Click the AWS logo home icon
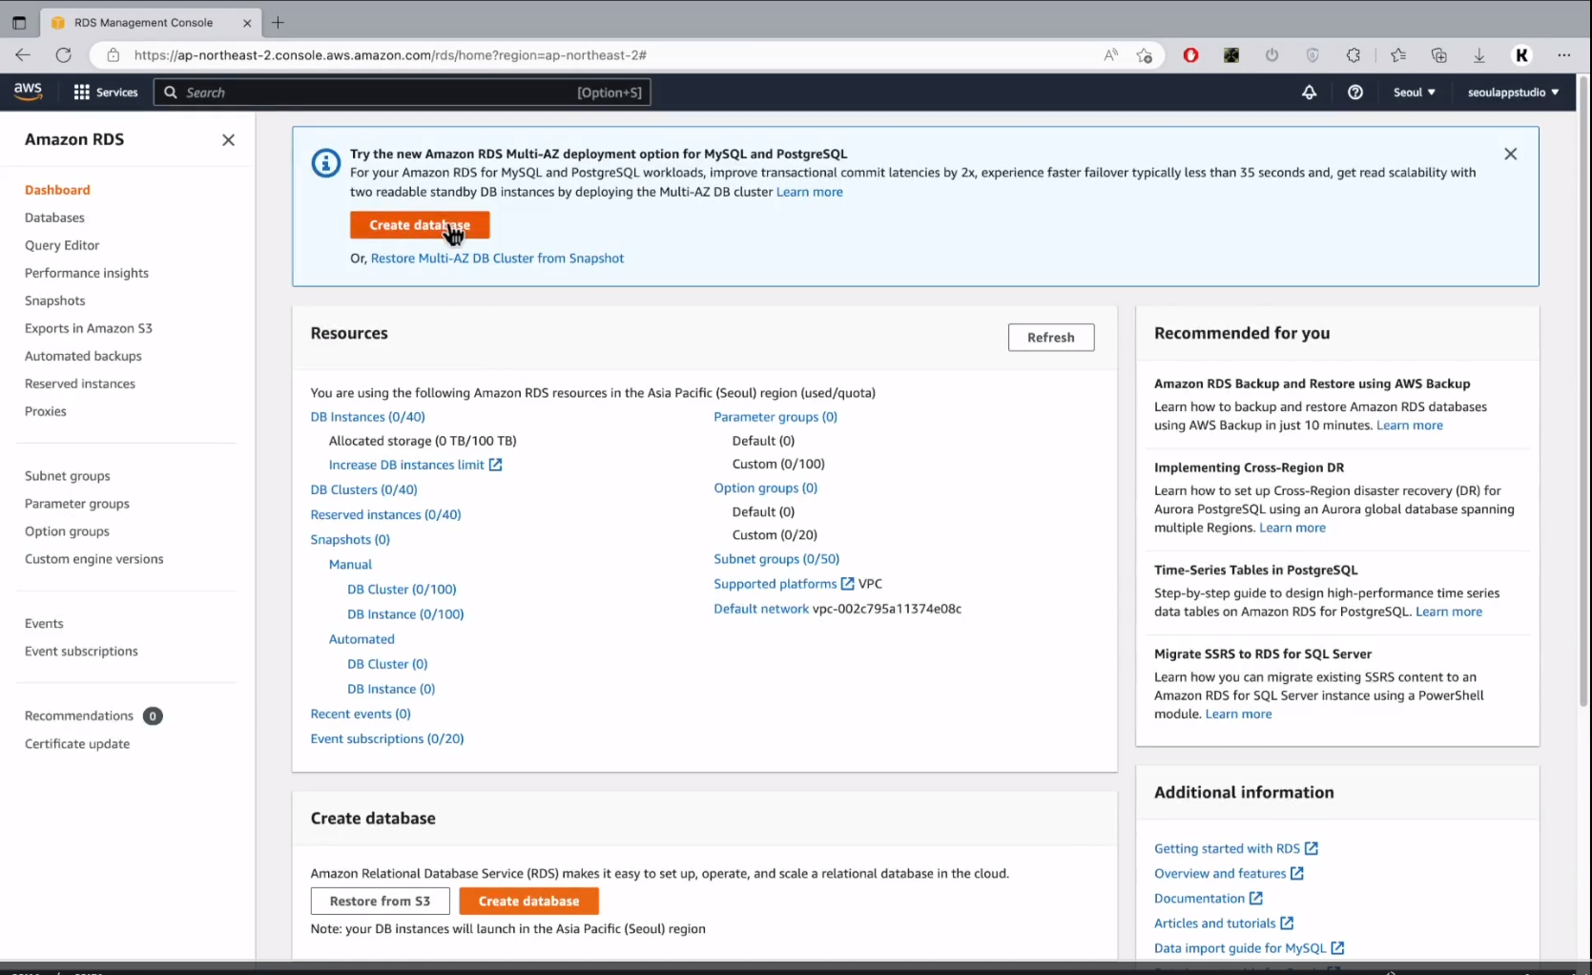 (28, 92)
